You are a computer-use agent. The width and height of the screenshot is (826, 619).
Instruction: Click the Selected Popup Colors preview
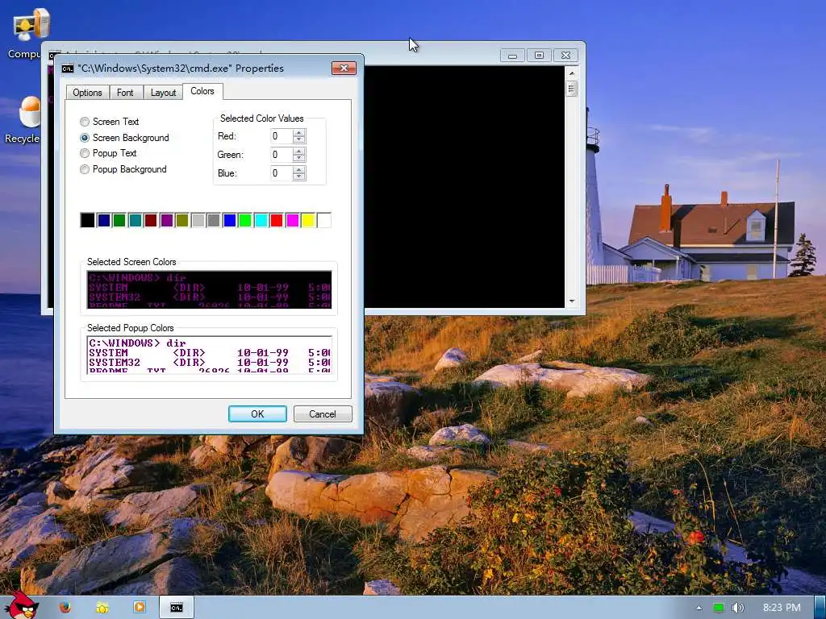pyautogui.click(x=209, y=355)
